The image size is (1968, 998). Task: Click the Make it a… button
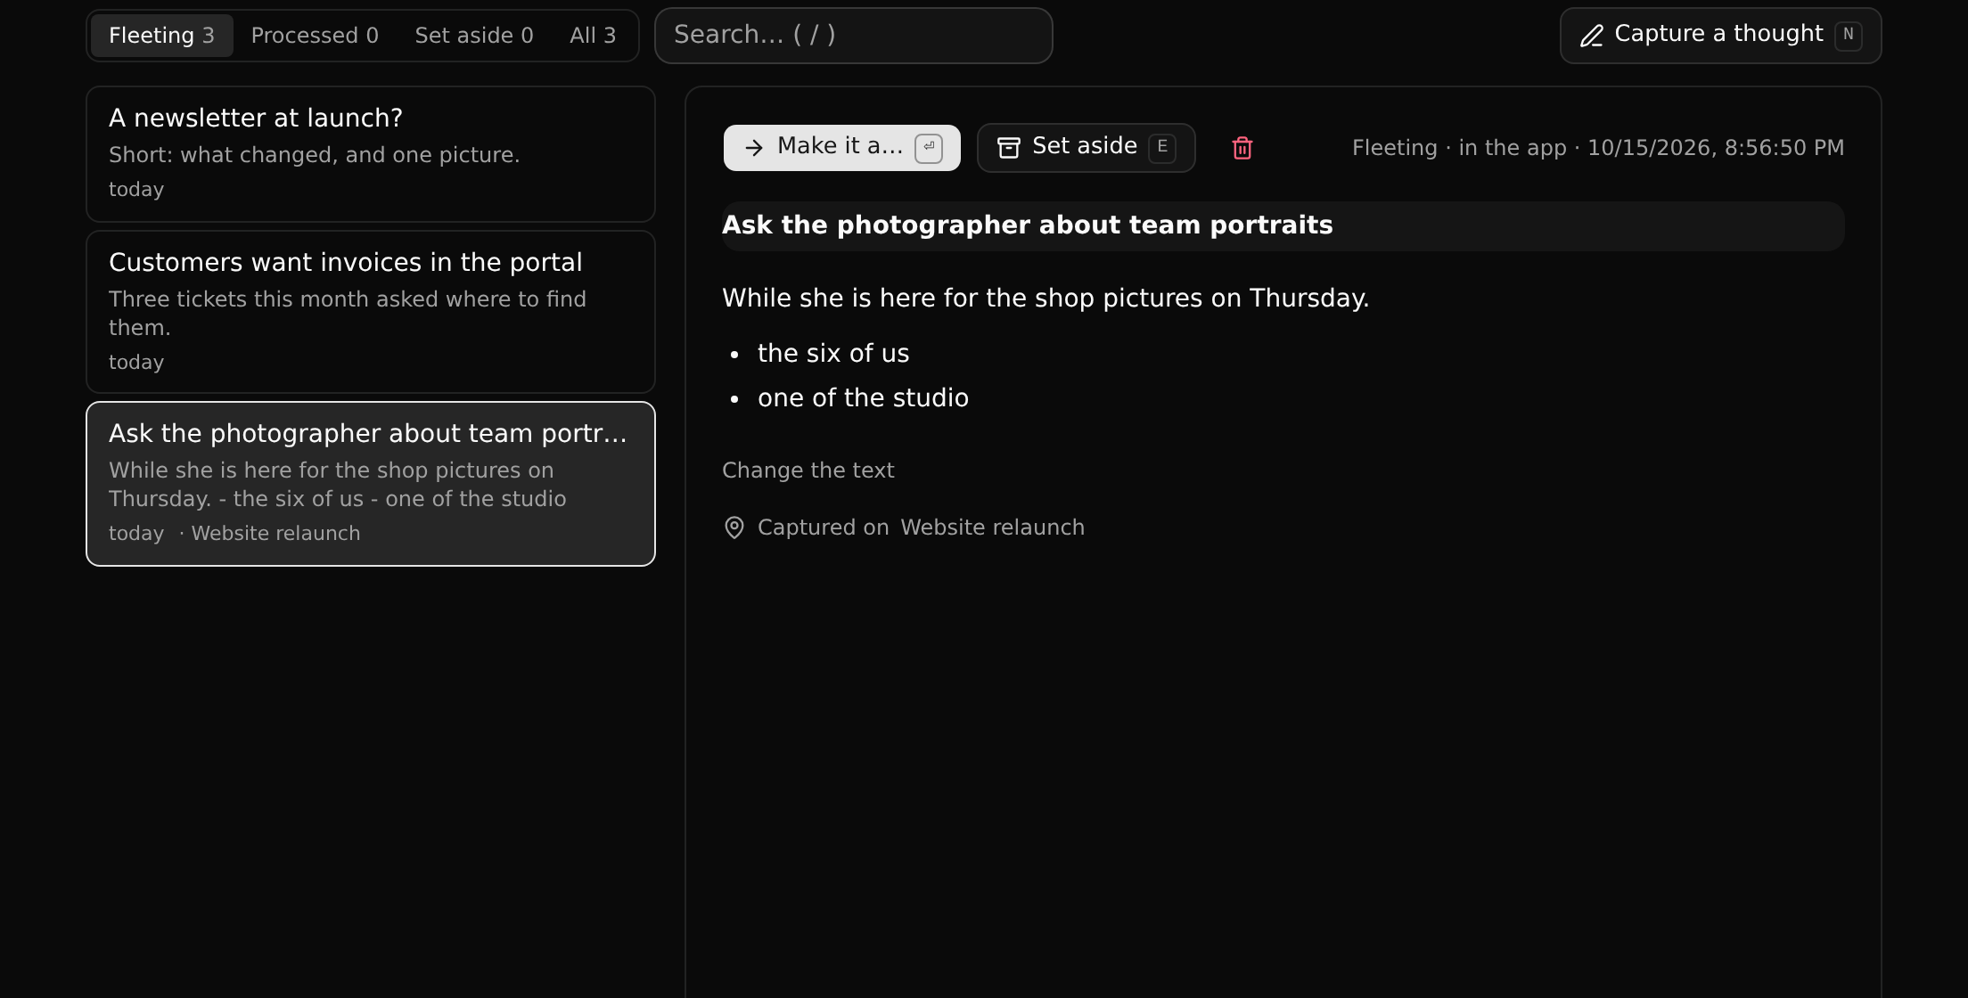point(841,148)
